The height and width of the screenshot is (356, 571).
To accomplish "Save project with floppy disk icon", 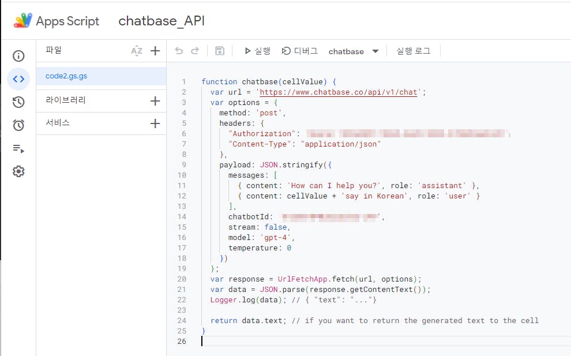I will [220, 51].
